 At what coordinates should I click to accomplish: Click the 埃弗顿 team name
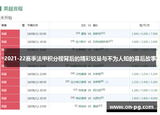(97, 82)
